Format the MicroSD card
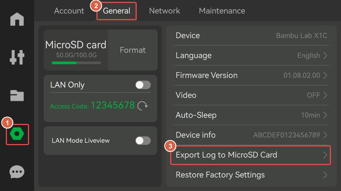The width and height of the screenshot is (341, 191). pyautogui.click(x=133, y=50)
